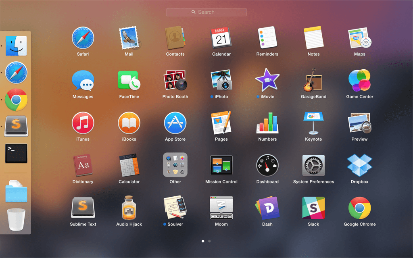
Task: Open Game Center
Action: (x=359, y=81)
